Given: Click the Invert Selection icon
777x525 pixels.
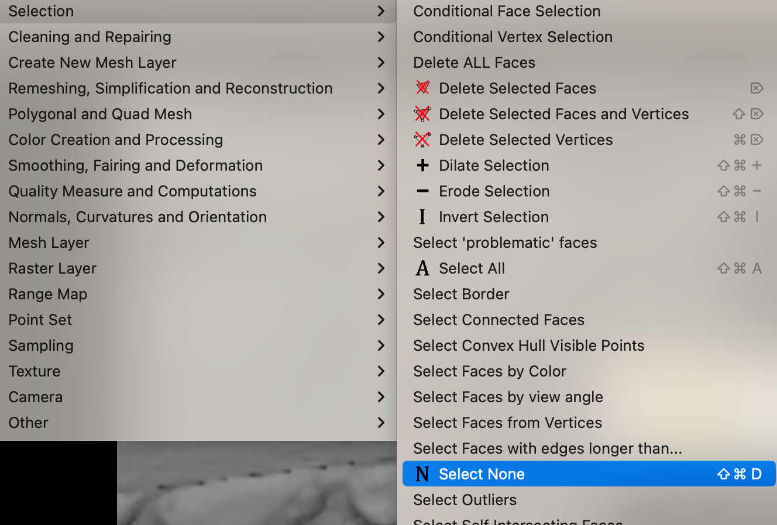Looking at the screenshot, I should click(x=422, y=217).
